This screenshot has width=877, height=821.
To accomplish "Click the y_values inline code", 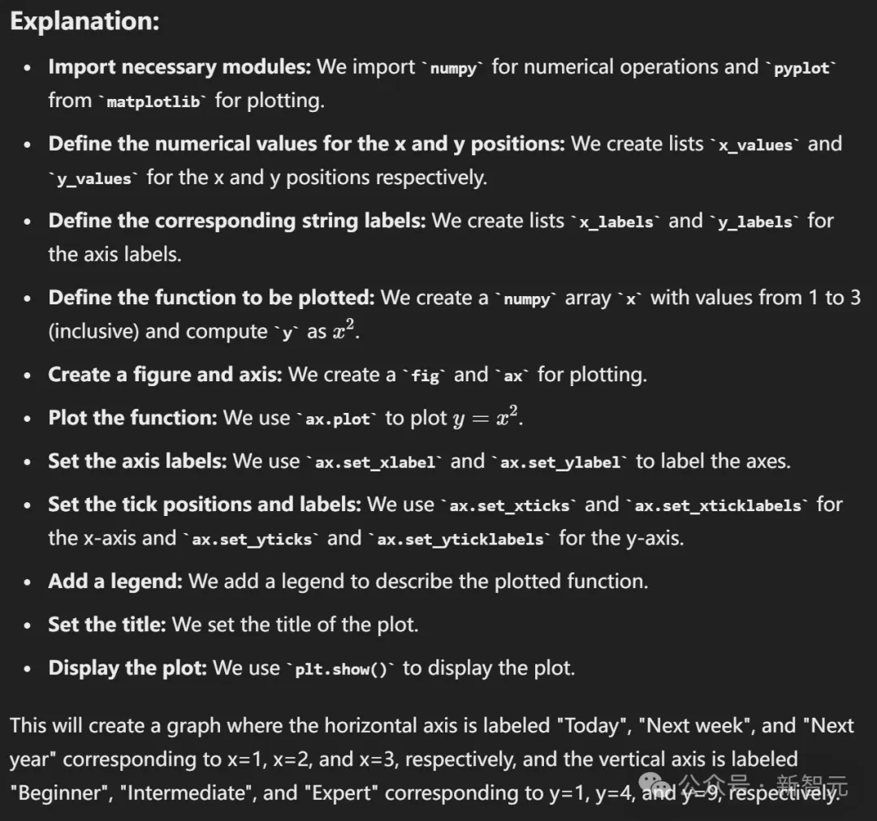I will [93, 178].
